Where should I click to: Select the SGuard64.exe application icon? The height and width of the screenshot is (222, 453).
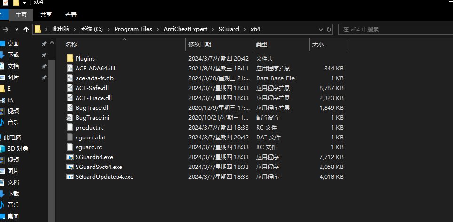coord(70,157)
